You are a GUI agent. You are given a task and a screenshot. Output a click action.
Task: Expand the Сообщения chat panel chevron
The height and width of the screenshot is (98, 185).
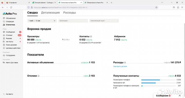pos(180,96)
